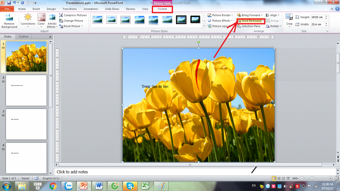
Task: Switch to the Home ribbon tab
Action: coord(22,9)
